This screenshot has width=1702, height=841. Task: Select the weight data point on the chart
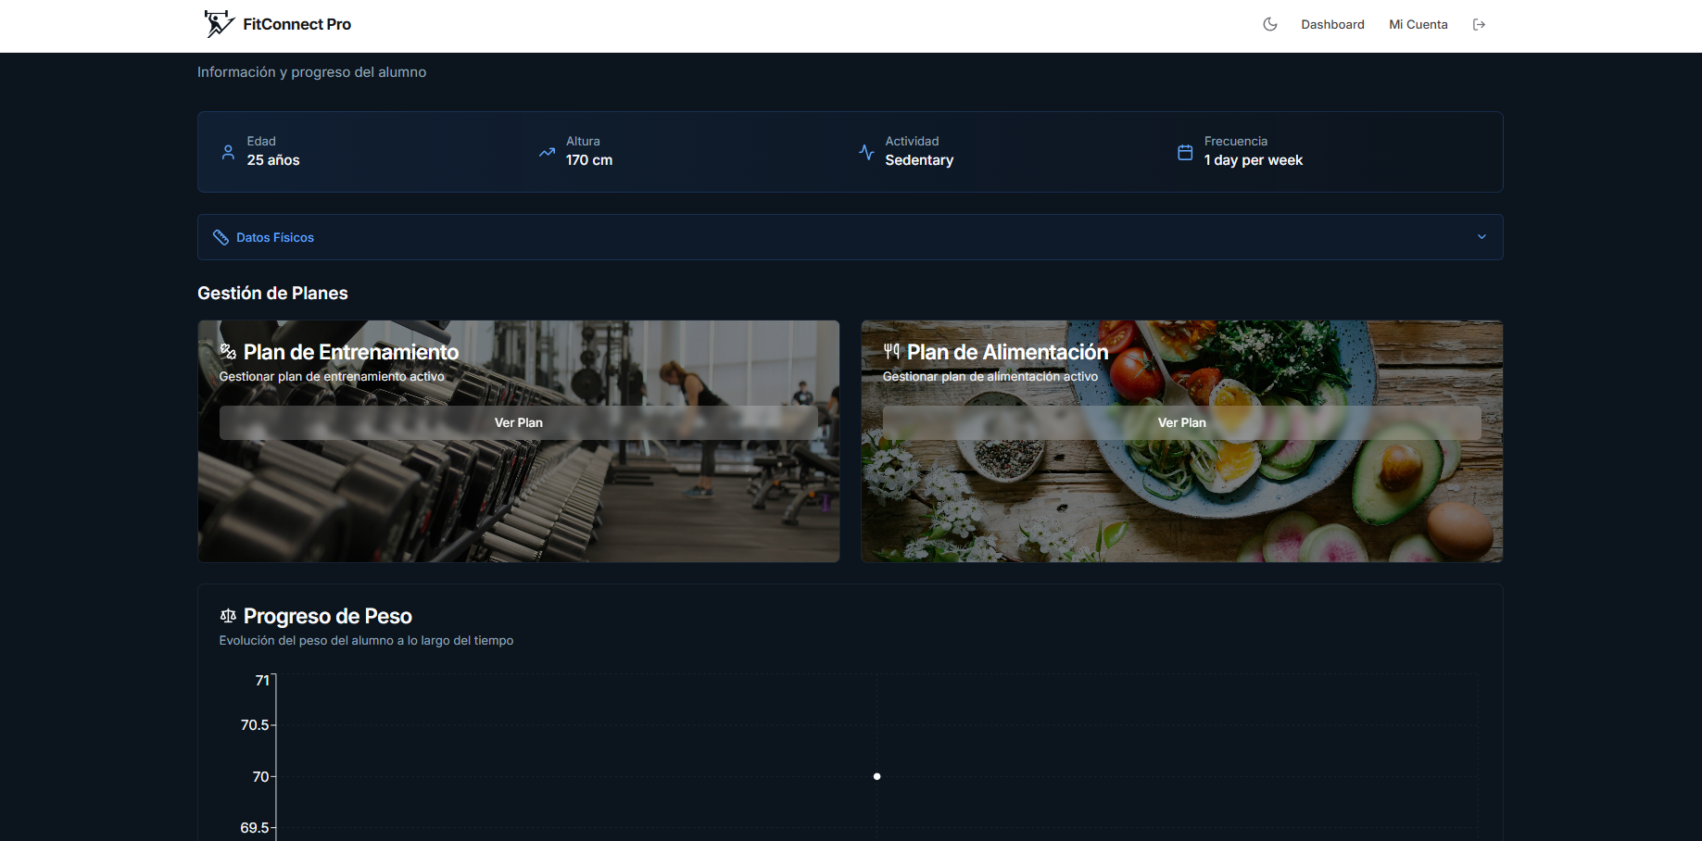(x=876, y=776)
